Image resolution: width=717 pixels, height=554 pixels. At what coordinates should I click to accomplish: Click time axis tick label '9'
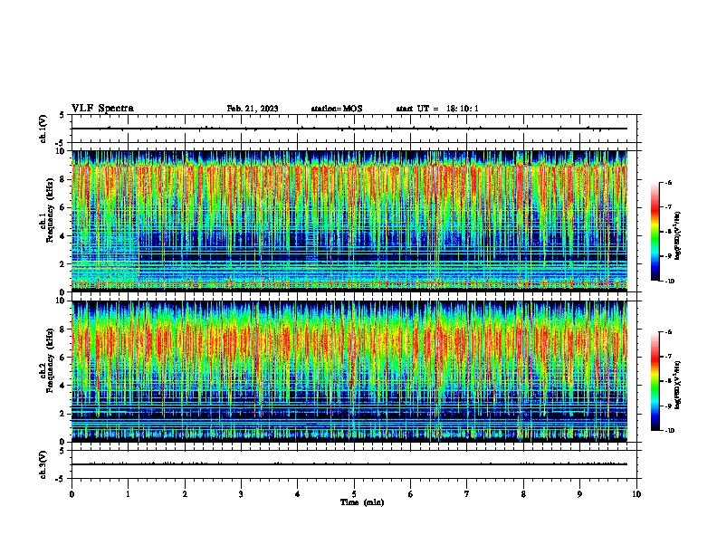coord(579,494)
